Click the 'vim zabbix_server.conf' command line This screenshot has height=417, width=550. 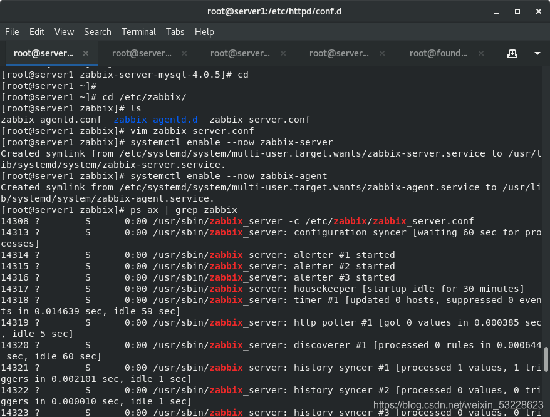(192, 131)
